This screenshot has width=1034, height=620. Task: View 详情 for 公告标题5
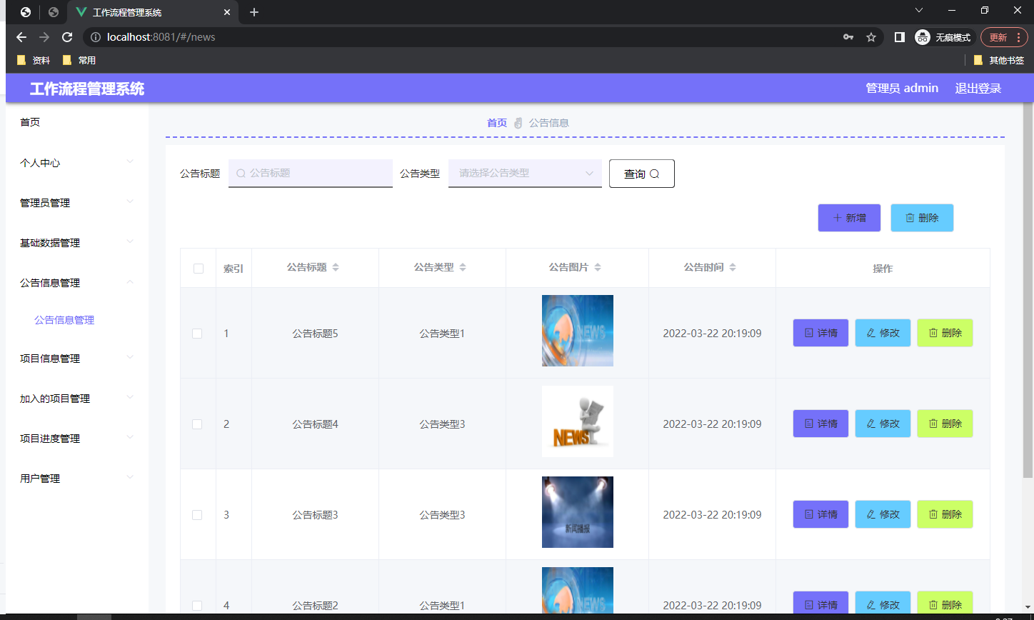(x=820, y=333)
